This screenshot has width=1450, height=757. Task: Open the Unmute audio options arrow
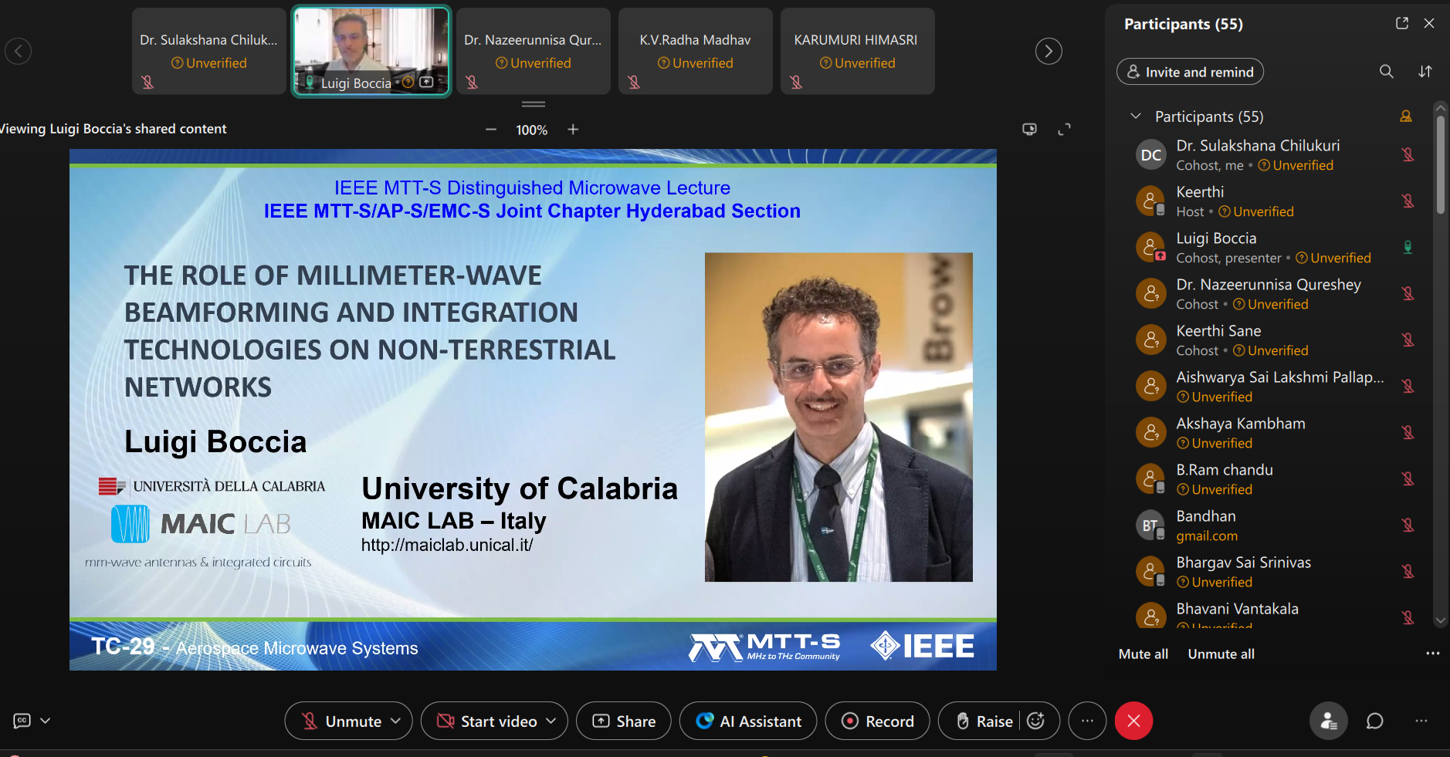pos(396,721)
